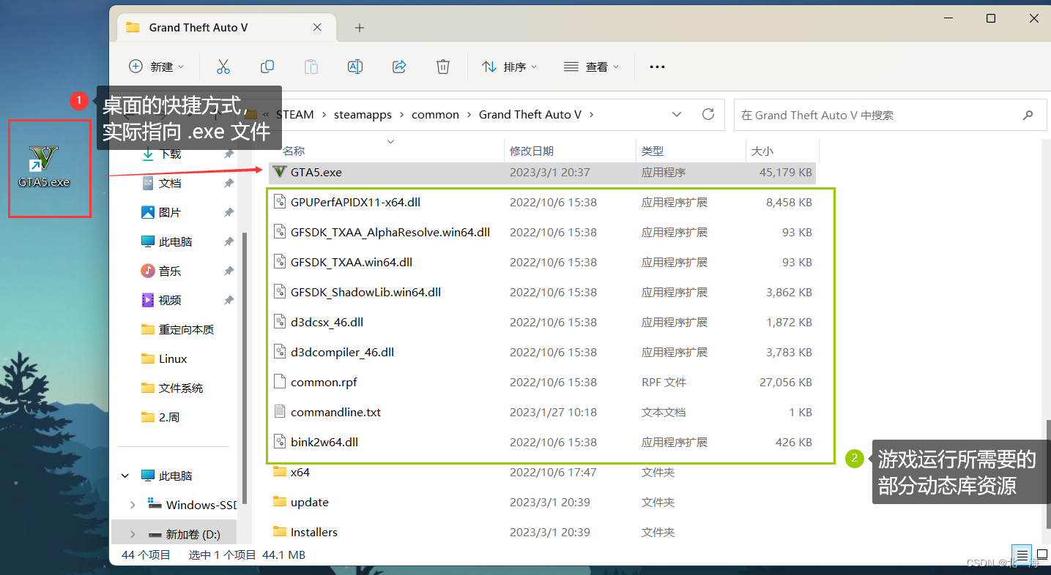Image resolution: width=1051 pixels, height=575 pixels.
Task: Click the 视频 video icon in the sidebar
Action: pos(147,300)
